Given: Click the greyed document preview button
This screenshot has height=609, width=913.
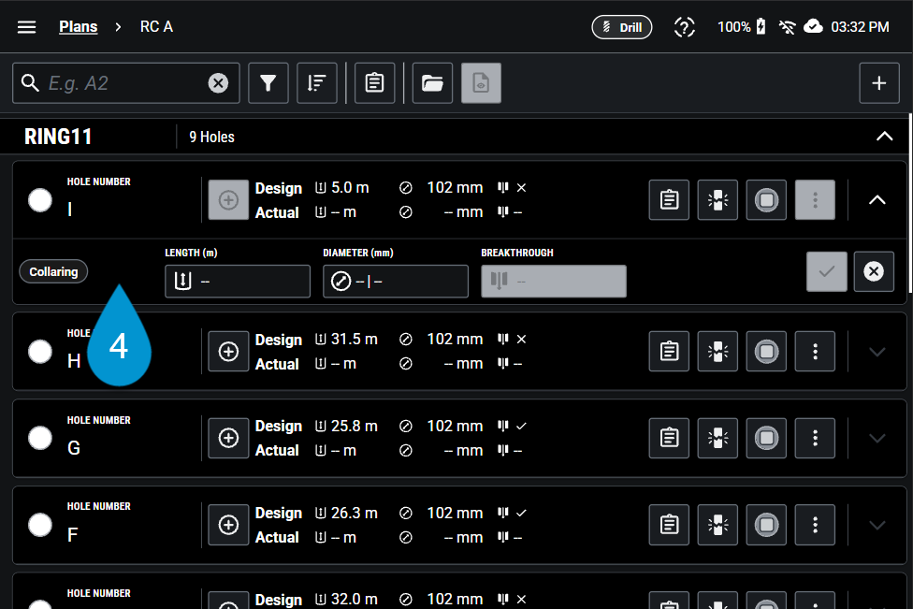Looking at the screenshot, I should pyautogui.click(x=481, y=83).
